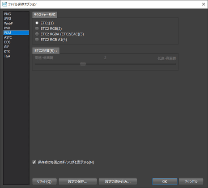Click the リセット(Q) reset button
The image size is (208, 188).
tap(44, 182)
